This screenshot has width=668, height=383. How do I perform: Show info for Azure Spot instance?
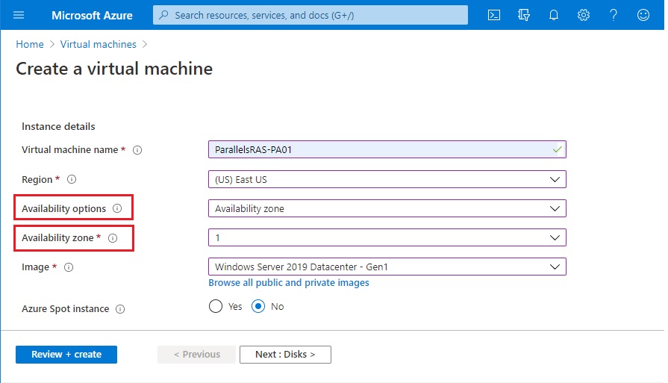pos(120,309)
